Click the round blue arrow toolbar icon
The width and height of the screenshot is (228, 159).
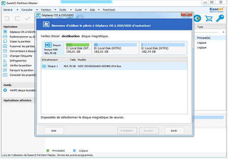click(197, 19)
